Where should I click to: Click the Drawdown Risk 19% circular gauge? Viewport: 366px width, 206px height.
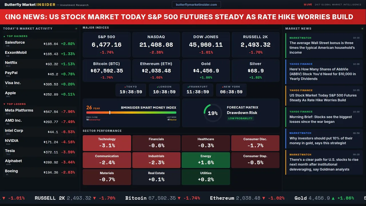coord(213,113)
